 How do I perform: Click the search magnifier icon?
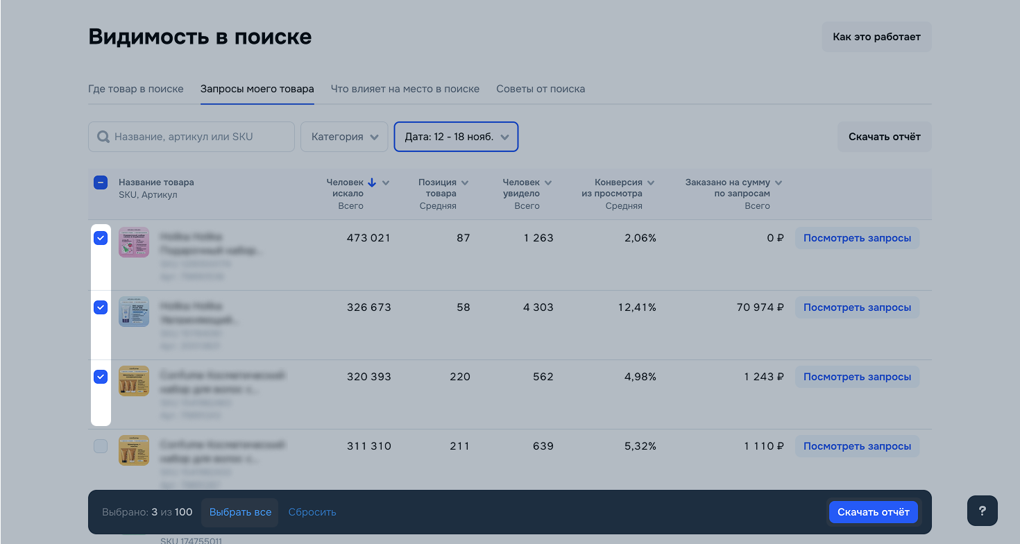click(103, 137)
